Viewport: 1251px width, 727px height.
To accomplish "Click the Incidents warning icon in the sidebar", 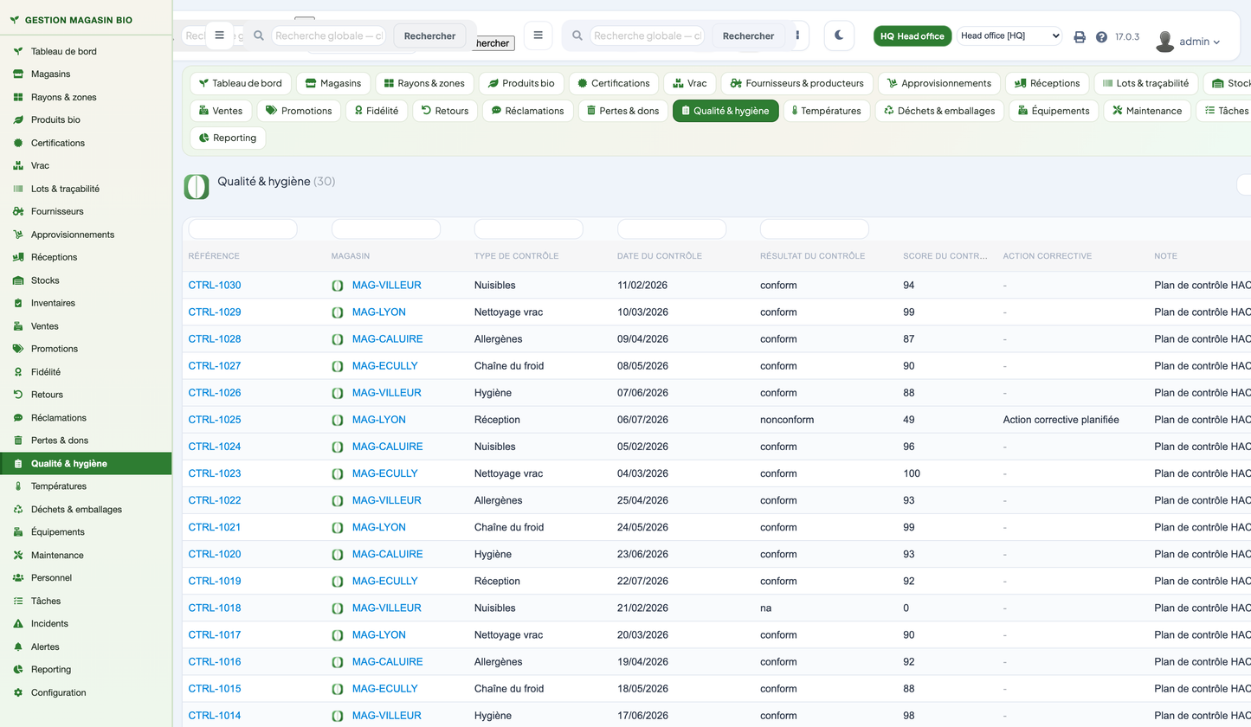I will [18, 623].
